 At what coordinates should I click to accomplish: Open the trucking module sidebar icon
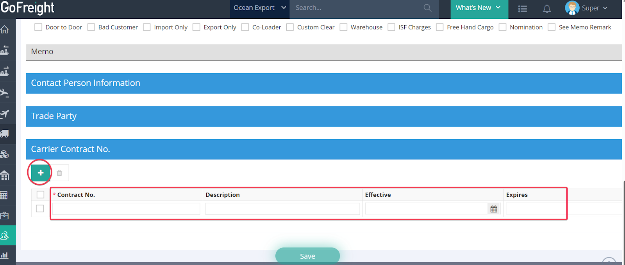tap(5, 134)
